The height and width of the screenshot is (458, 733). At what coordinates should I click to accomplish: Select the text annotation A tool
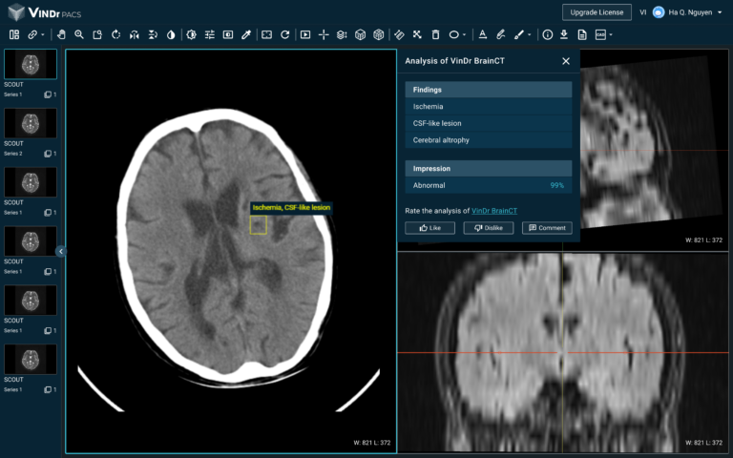483,34
